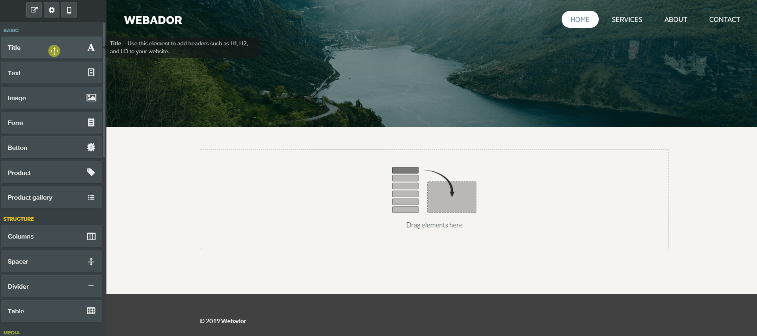The image size is (757, 336).
Task: Select the Product gallery element label
Action: tap(30, 198)
